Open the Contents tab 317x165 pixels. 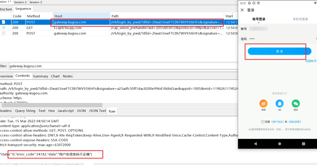click(x=23, y=76)
